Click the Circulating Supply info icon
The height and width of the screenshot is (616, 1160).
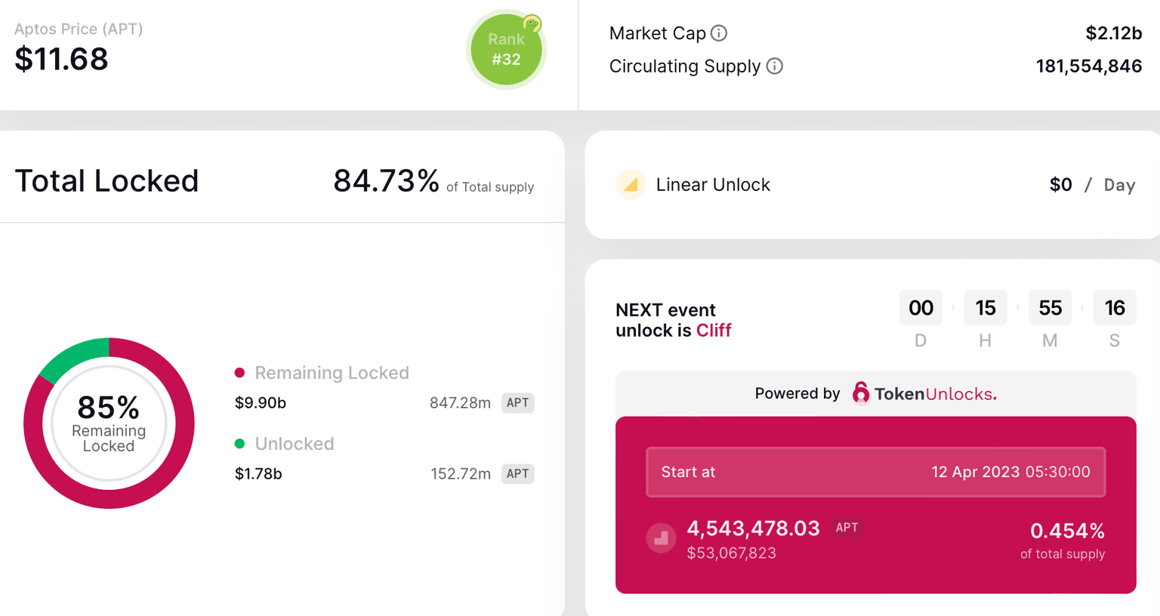point(775,66)
